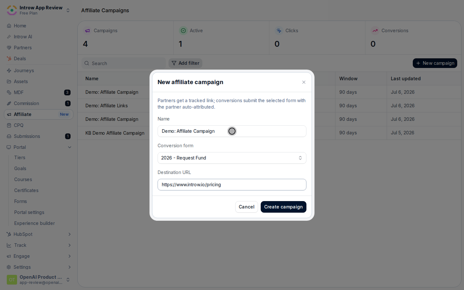This screenshot has width=464, height=290.
Task: Click the Commission icon in sidebar
Action: (x=9, y=103)
